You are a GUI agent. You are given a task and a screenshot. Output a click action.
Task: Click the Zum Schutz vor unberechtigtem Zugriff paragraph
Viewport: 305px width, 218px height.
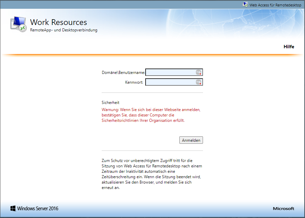coord(152,174)
